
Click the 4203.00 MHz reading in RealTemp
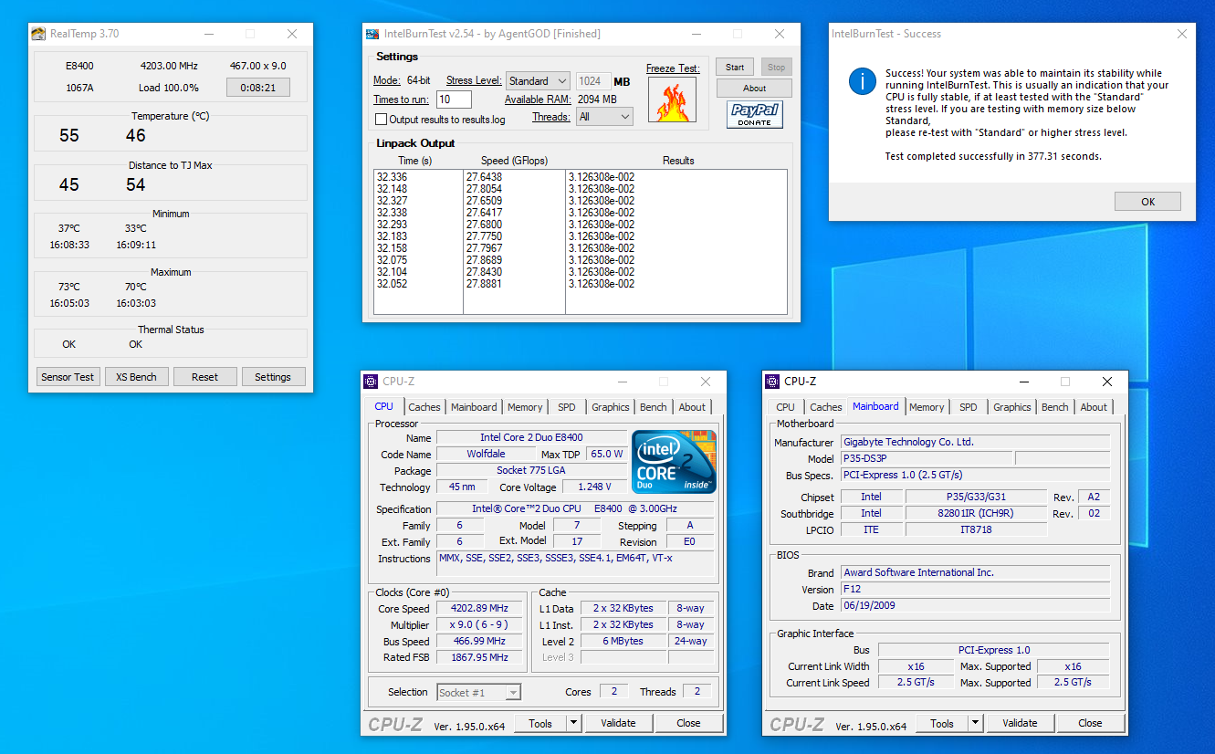coord(169,66)
